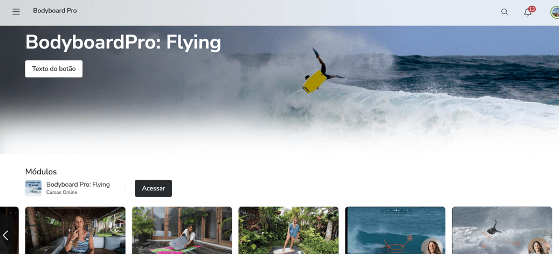Go to previous modules with left arrow
Screen dimensions: 559x254
pyautogui.click(x=5, y=235)
